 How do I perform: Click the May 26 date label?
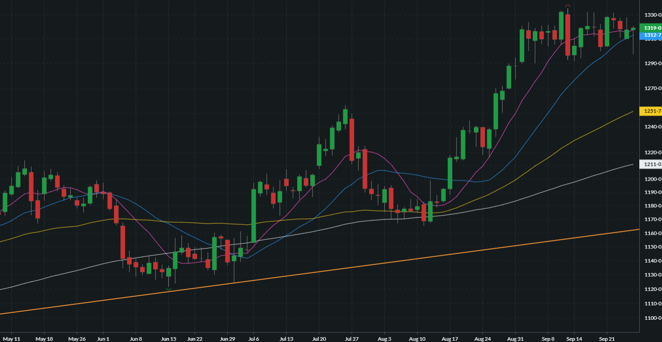click(x=77, y=339)
